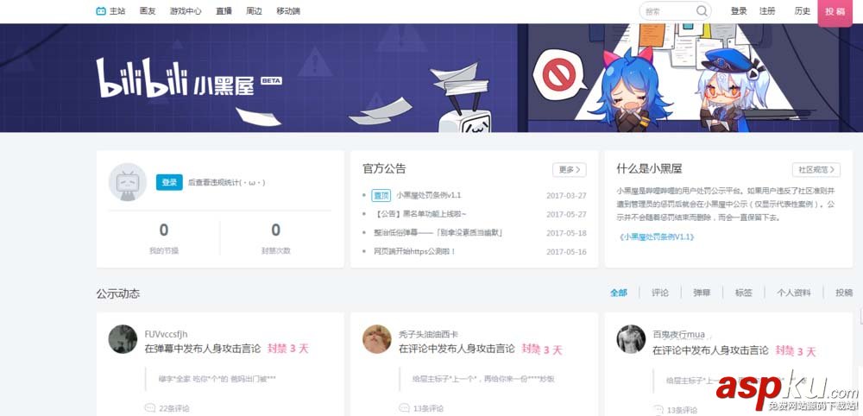Open 整治低俗弹幕 announcement

click(438, 233)
